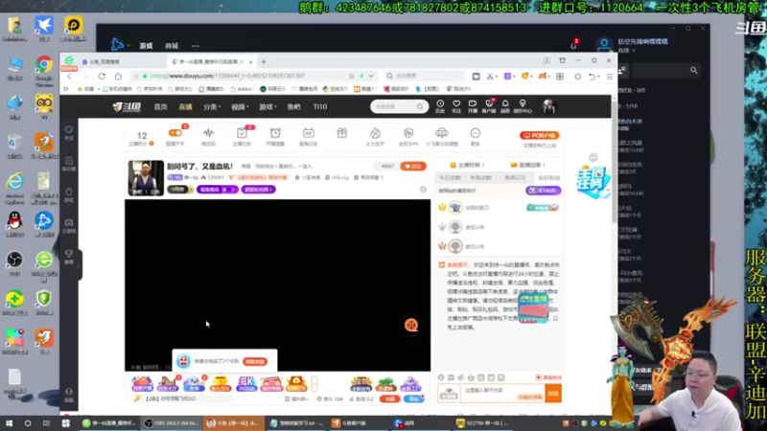Screen dimensions: 767x431
Task: Click the red recharge button below video
Action: (390, 398)
